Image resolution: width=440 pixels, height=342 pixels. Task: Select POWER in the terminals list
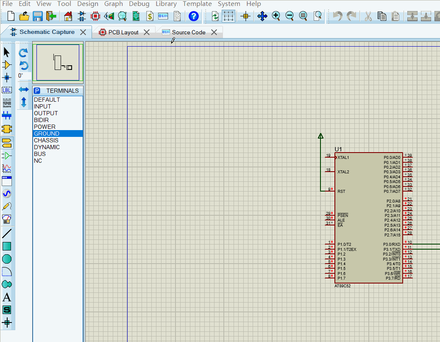(45, 127)
